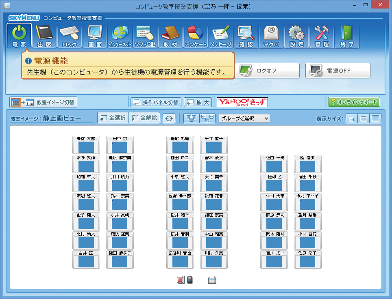
Task: Open the オンラインサポート button
Action: point(354,102)
